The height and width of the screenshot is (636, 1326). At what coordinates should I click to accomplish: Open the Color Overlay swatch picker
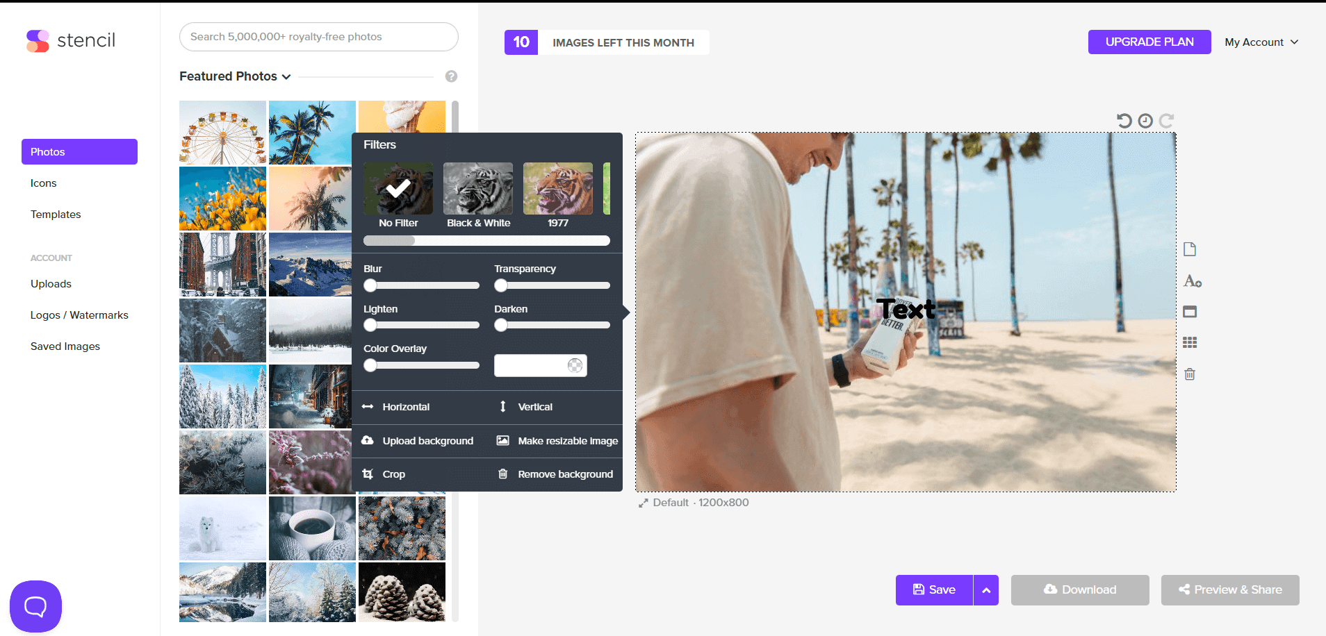tap(574, 365)
